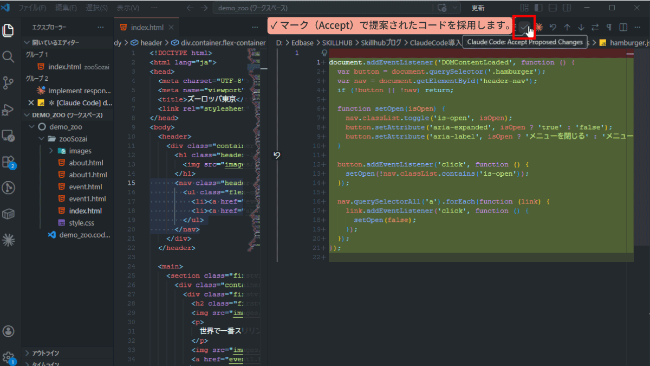The image size is (650, 366).
Task: Toggle the bottom panel layout button
Action: coord(552,8)
